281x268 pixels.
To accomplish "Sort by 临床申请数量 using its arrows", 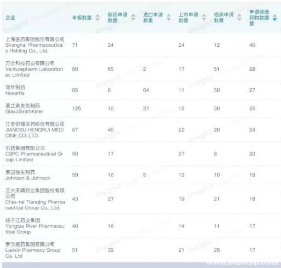I will 239,18.
